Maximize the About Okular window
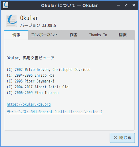Screen dimensions: 139x147 pyautogui.click(x=126, y=5)
